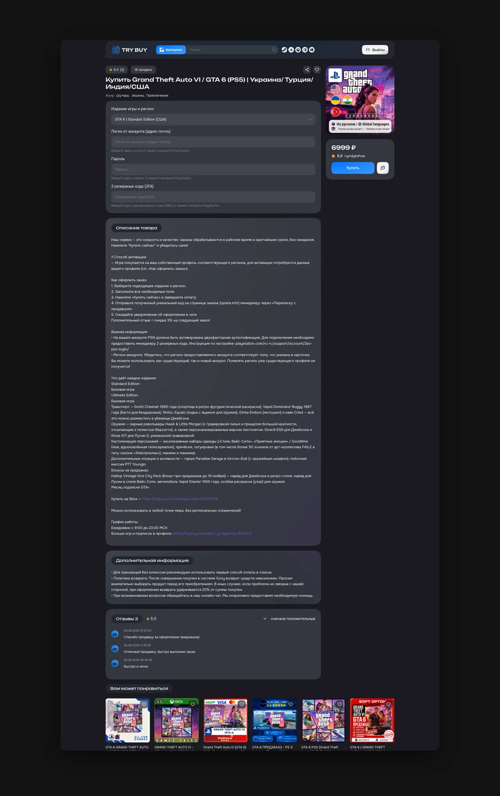
Task: Open the cyndykshop seller profile link
Action: point(212,533)
